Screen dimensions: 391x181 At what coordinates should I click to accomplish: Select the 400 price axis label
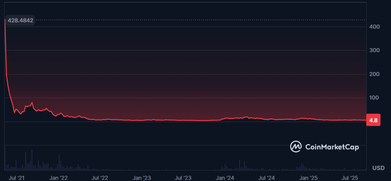coord(374,27)
